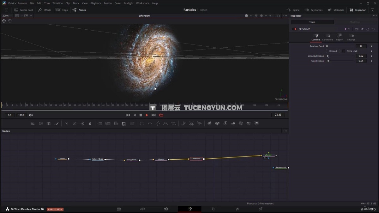The image size is (379, 213).
Task: Select the Paint tool icon
Action: click(57, 123)
